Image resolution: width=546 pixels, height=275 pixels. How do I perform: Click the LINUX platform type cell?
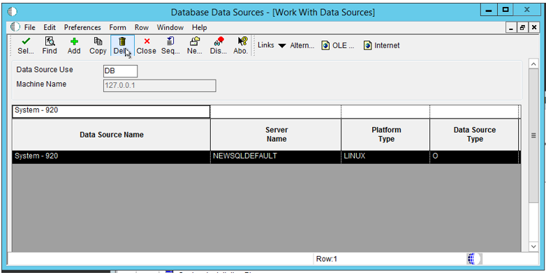tap(385, 156)
